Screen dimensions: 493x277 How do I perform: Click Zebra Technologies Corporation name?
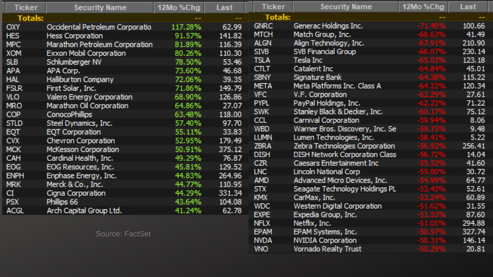click(x=344, y=146)
